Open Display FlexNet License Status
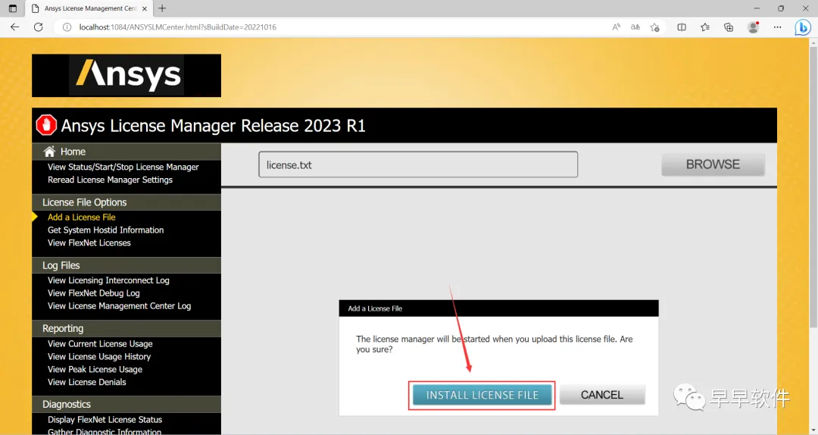 point(105,420)
